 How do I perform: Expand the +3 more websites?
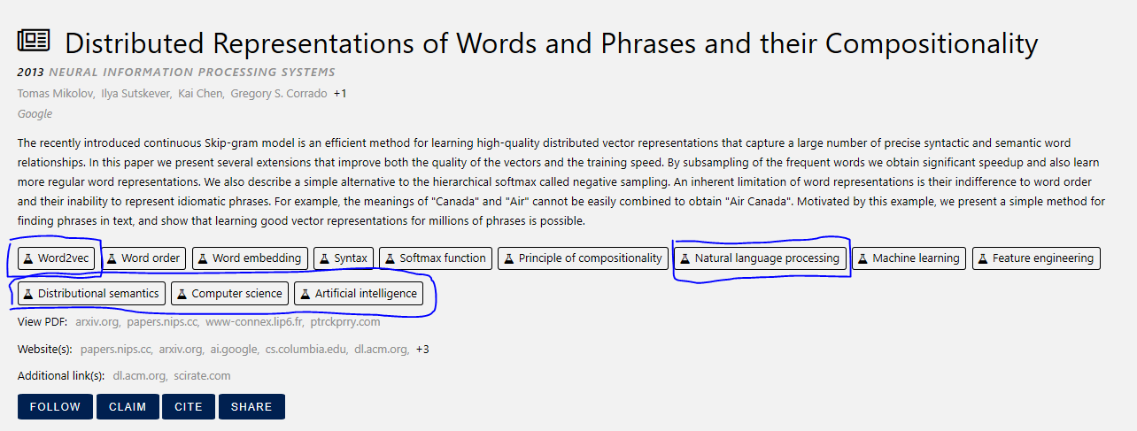(422, 350)
